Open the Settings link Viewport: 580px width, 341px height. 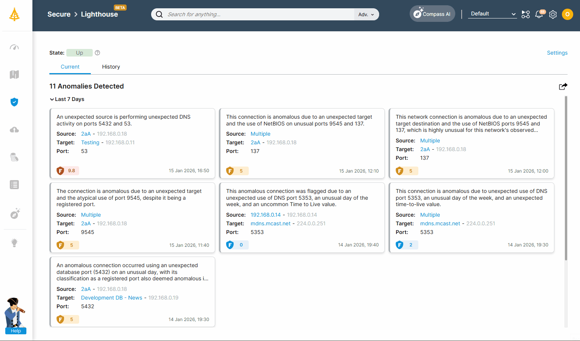pos(557,53)
